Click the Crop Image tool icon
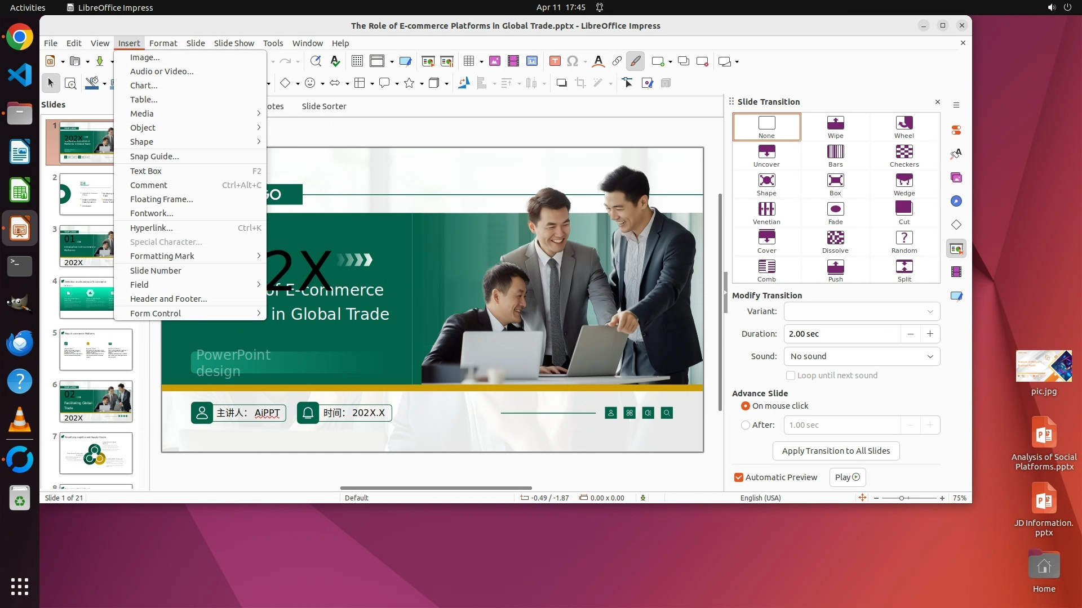The width and height of the screenshot is (1082, 608). [x=580, y=83]
